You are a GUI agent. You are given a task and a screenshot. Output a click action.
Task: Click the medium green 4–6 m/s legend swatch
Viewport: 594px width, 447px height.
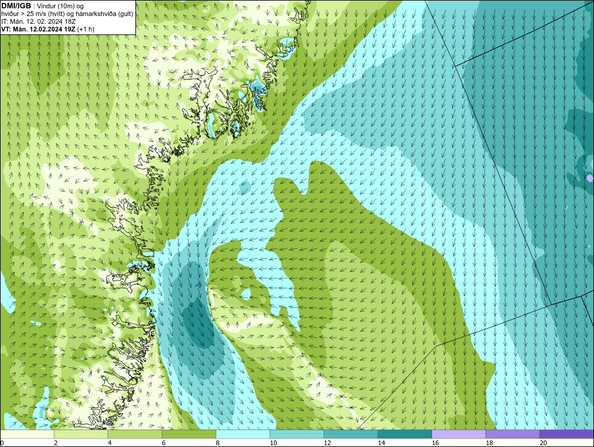135,434
